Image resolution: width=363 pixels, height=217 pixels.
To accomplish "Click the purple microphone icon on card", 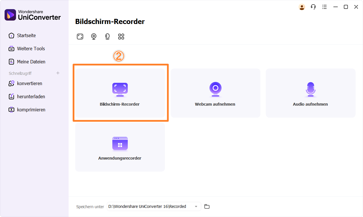I will click(311, 89).
